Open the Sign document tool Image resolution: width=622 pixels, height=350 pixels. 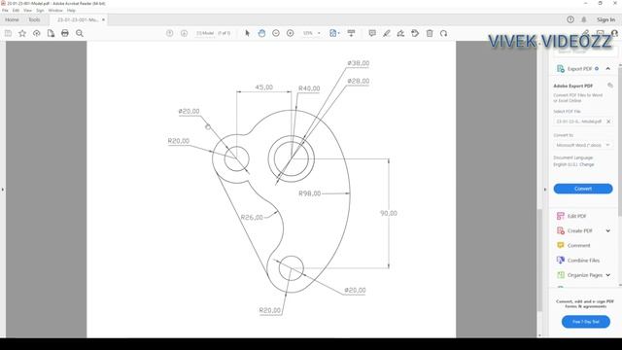[x=400, y=33]
